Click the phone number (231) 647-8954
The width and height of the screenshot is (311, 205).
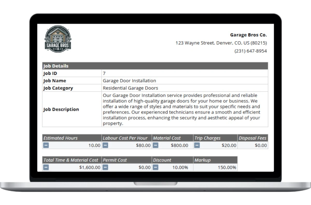(x=250, y=51)
